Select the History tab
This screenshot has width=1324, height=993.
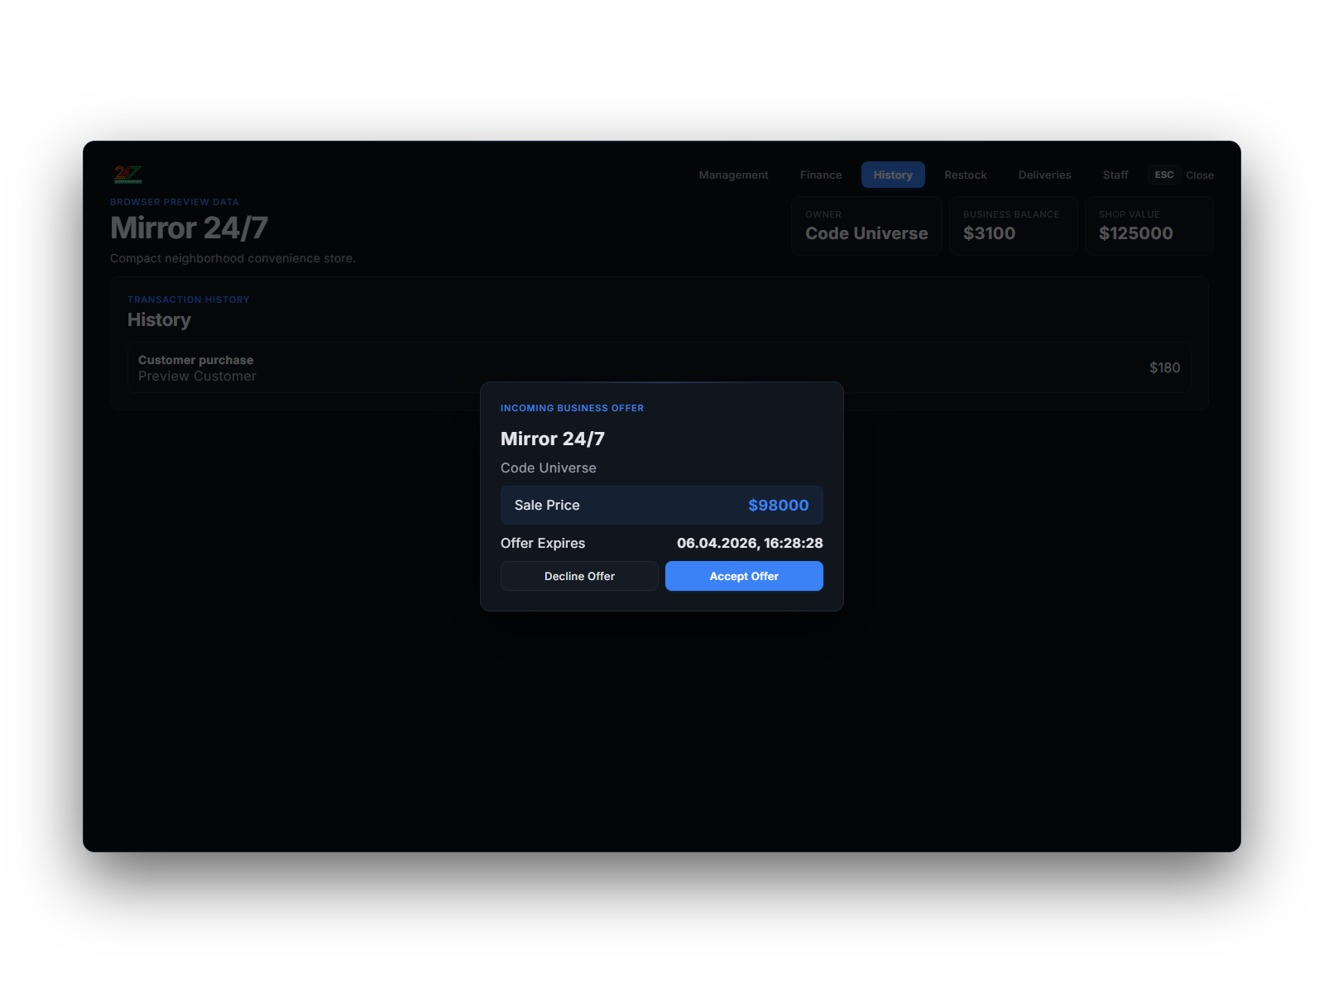click(x=893, y=175)
